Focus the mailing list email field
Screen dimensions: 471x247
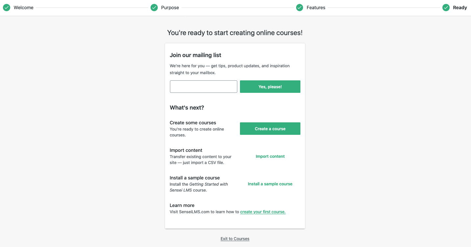pyautogui.click(x=203, y=87)
